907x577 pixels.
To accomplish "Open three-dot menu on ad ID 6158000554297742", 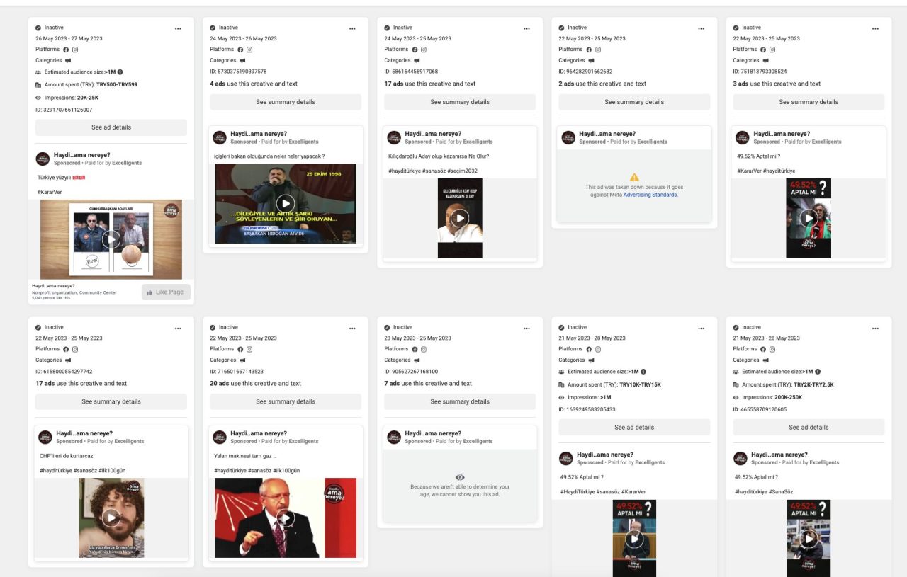I will [x=178, y=328].
